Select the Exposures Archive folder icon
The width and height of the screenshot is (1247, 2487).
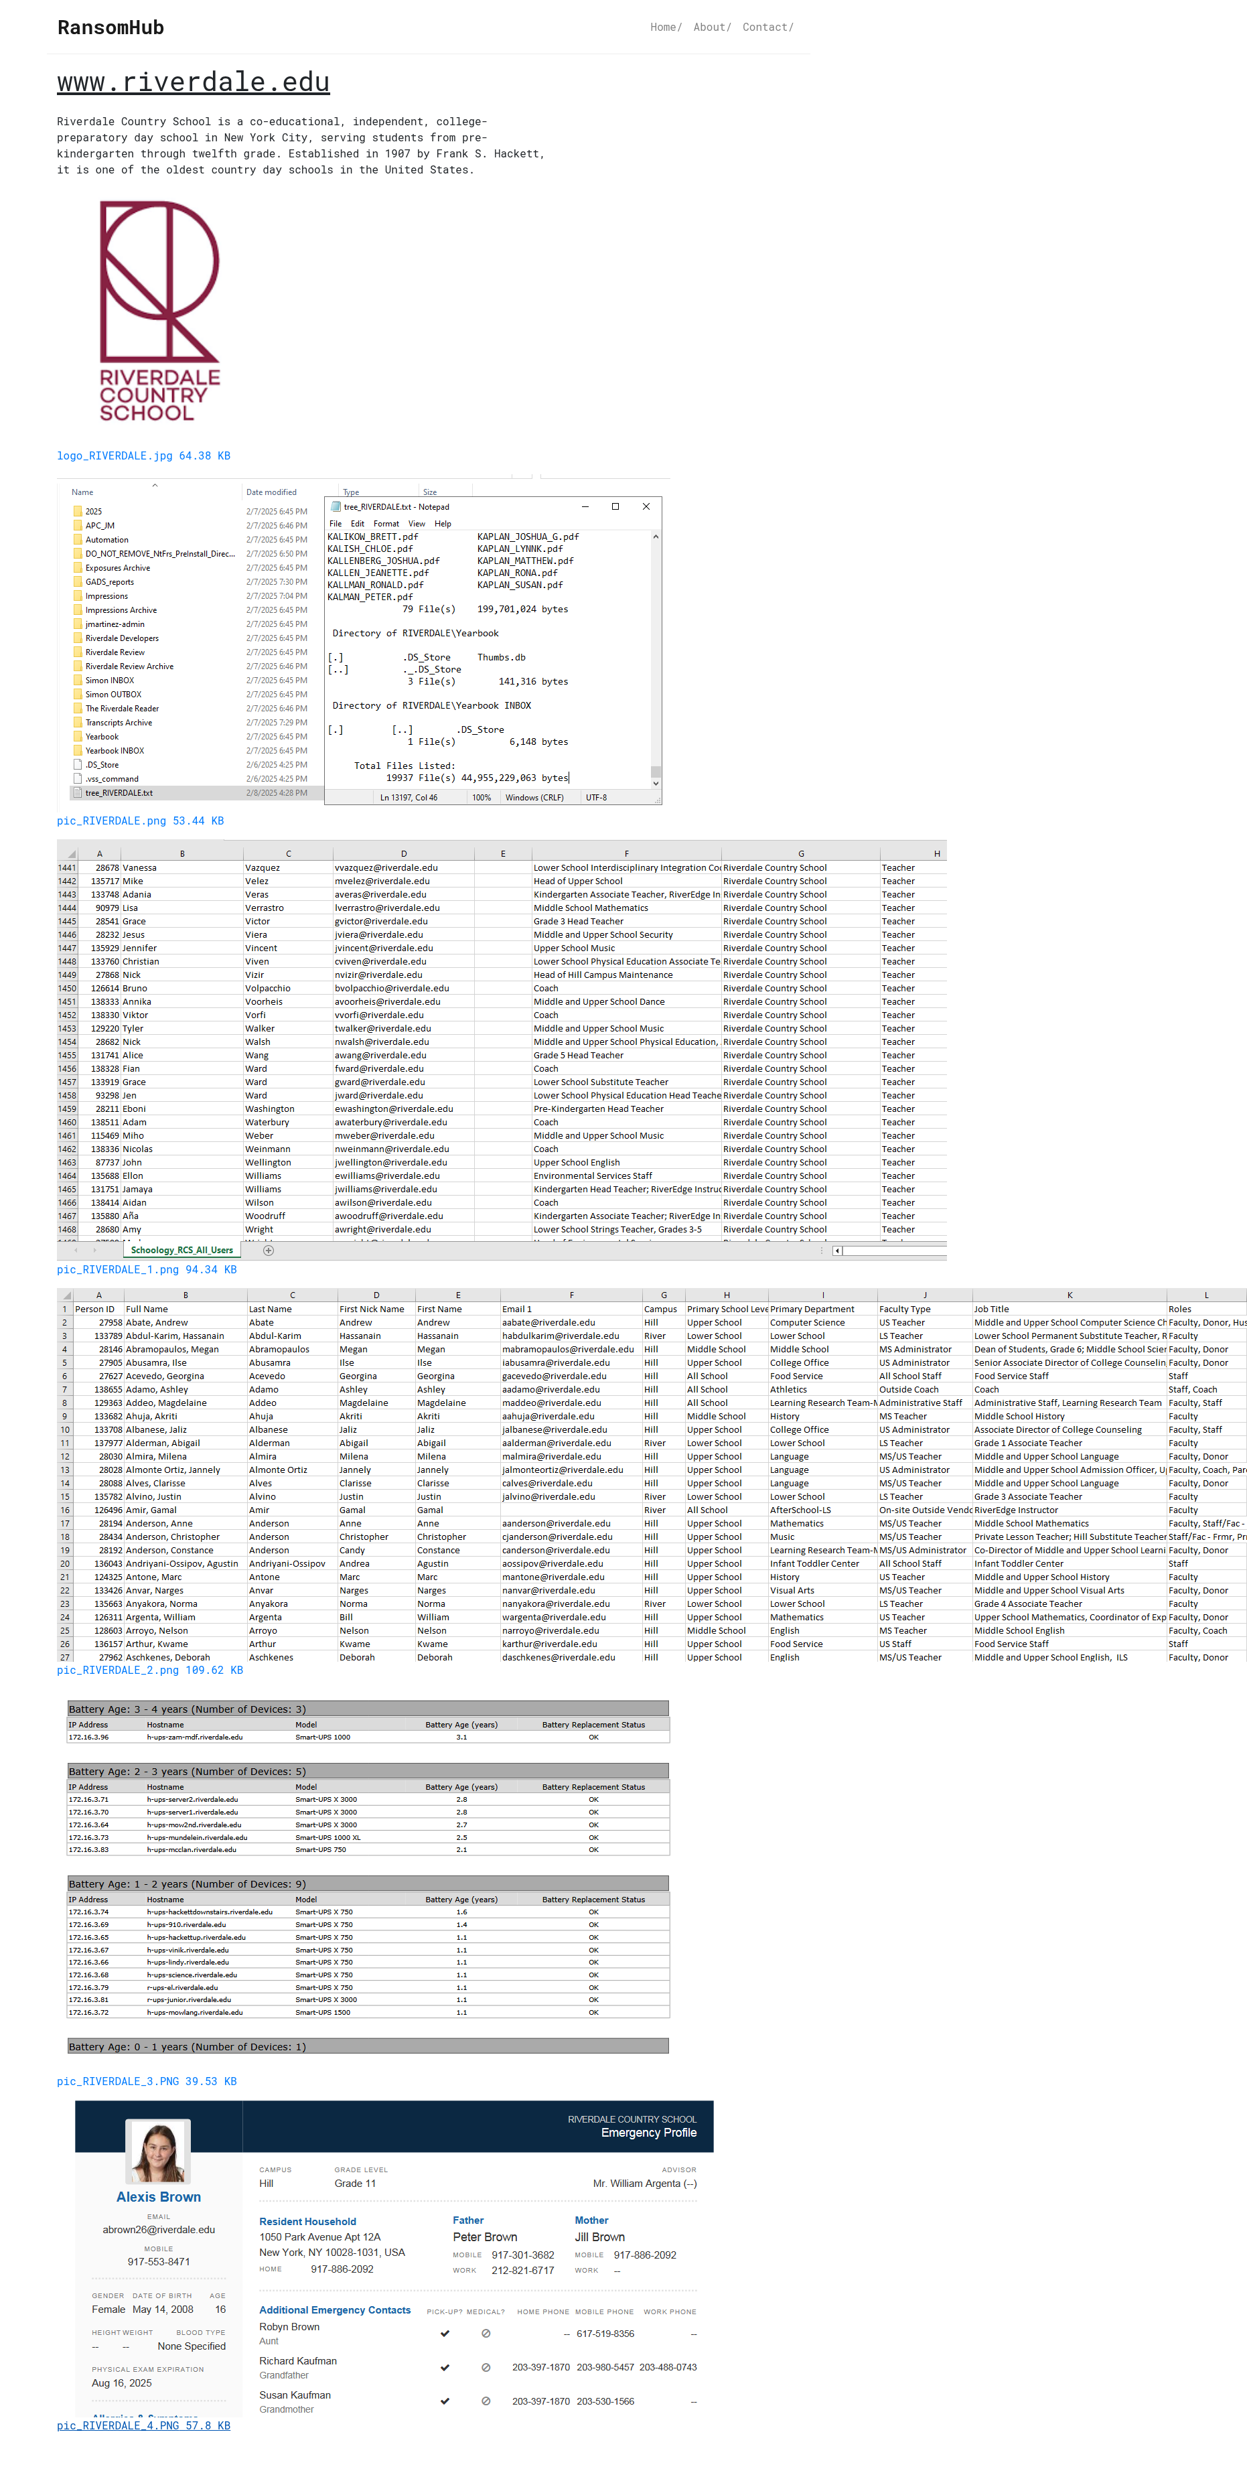tap(77, 568)
